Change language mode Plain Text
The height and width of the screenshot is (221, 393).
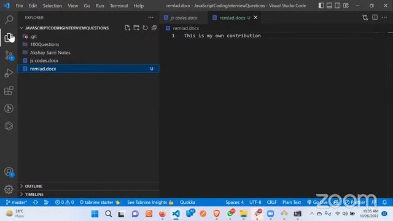[292, 202]
